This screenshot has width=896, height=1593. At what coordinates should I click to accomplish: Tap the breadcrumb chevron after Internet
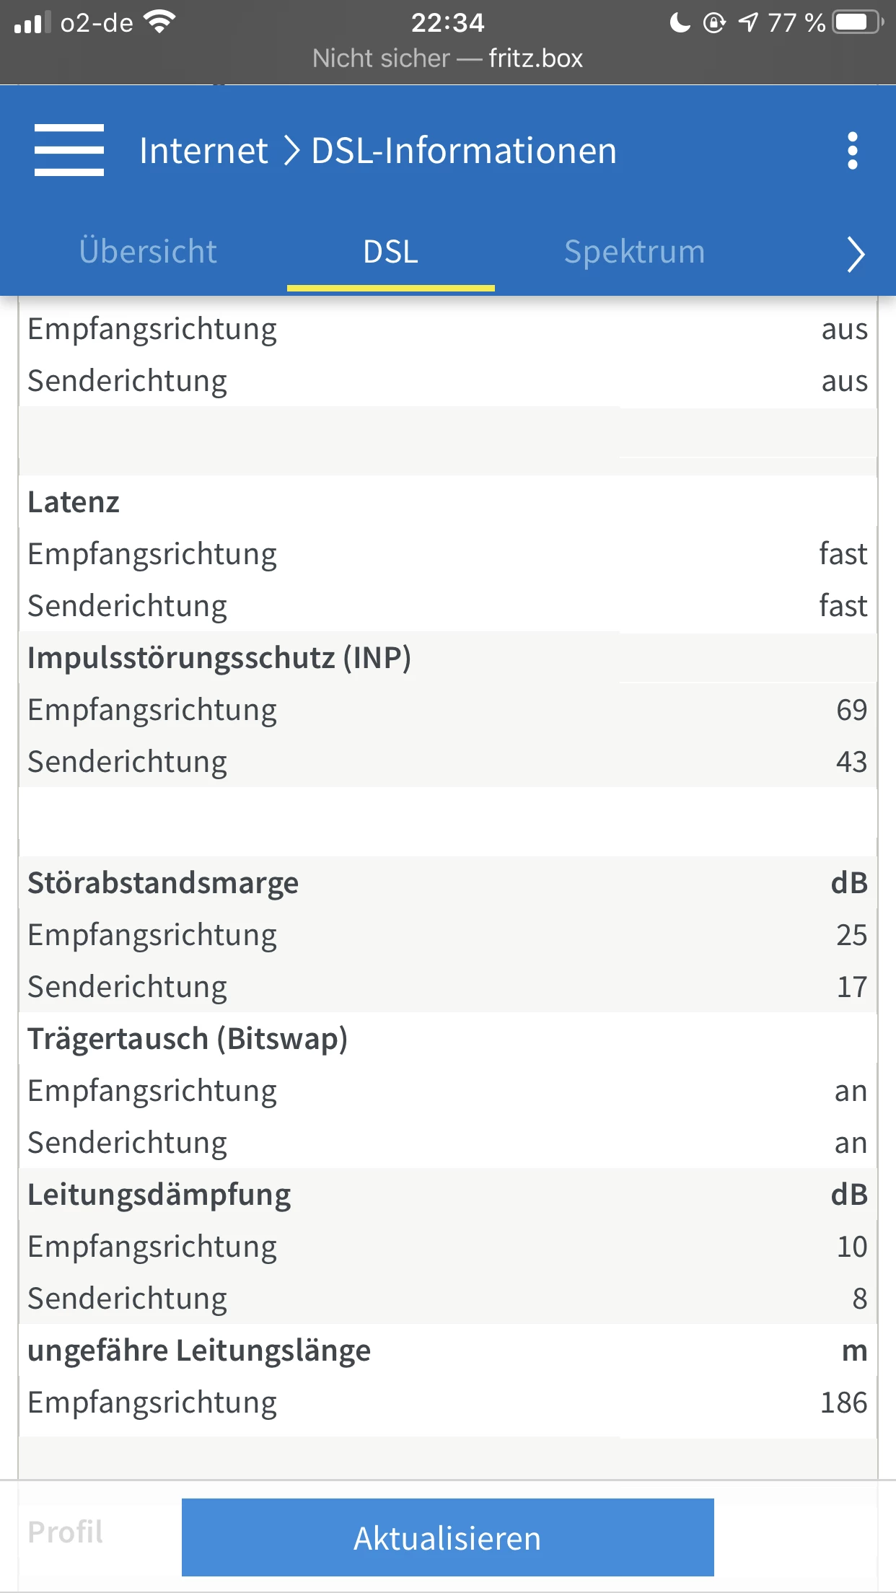point(291,151)
